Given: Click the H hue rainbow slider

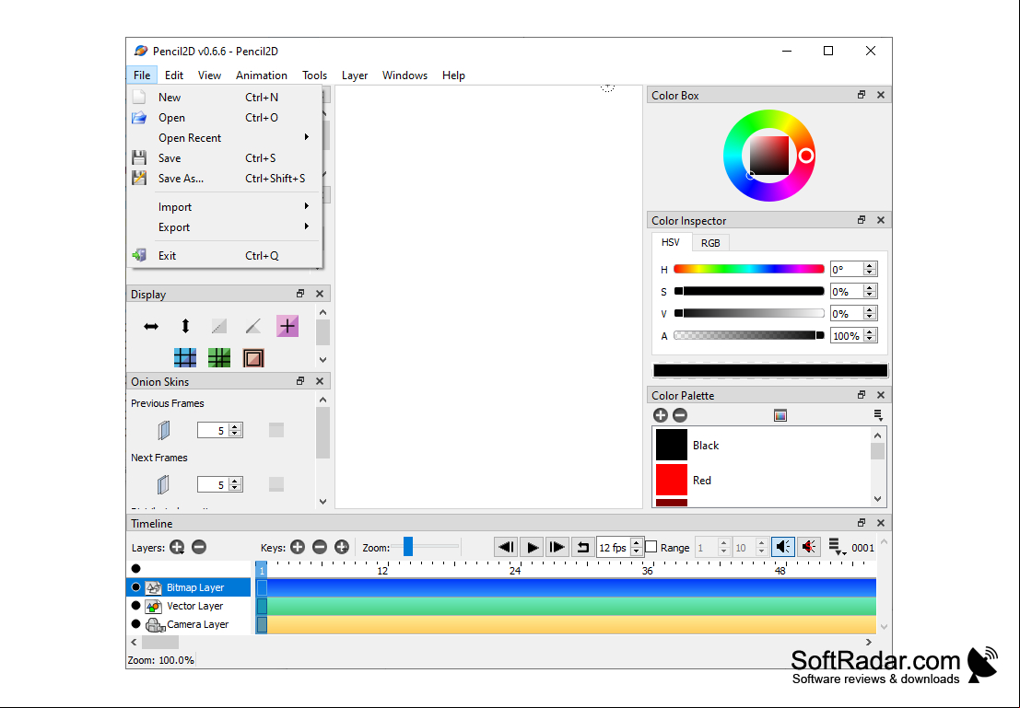Looking at the screenshot, I should point(749,269).
